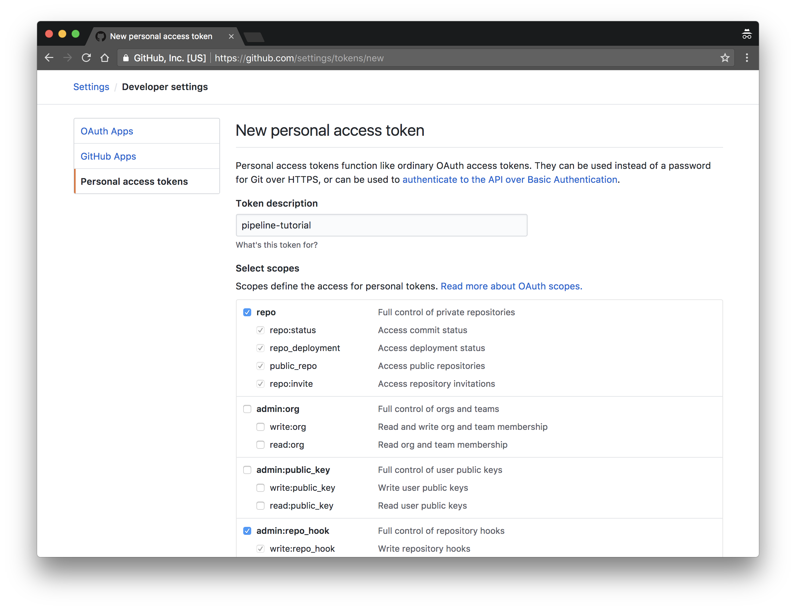The width and height of the screenshot is (796, 610).
Task: Click the Developer settings breadcrumb text
Action: pos(165,87)
